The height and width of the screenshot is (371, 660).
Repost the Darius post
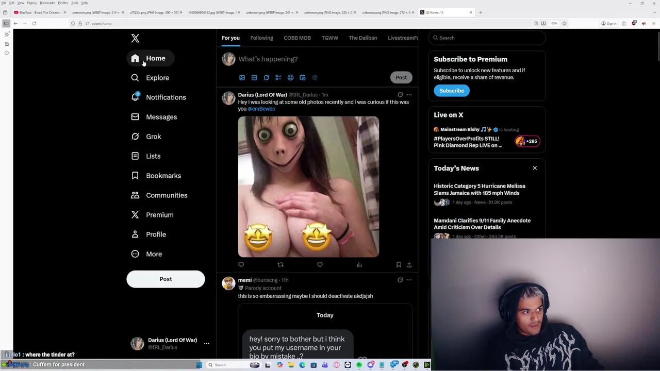[x=280, y=265]
